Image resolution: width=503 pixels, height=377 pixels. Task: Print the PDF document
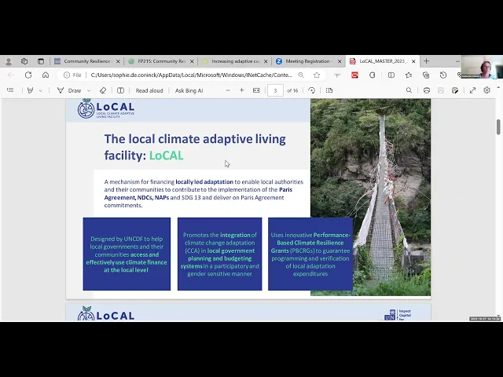coord(427,90)
